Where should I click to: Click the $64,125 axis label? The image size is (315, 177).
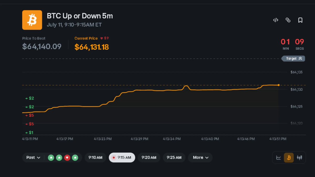pyautogui.click(x=297, y=106)
